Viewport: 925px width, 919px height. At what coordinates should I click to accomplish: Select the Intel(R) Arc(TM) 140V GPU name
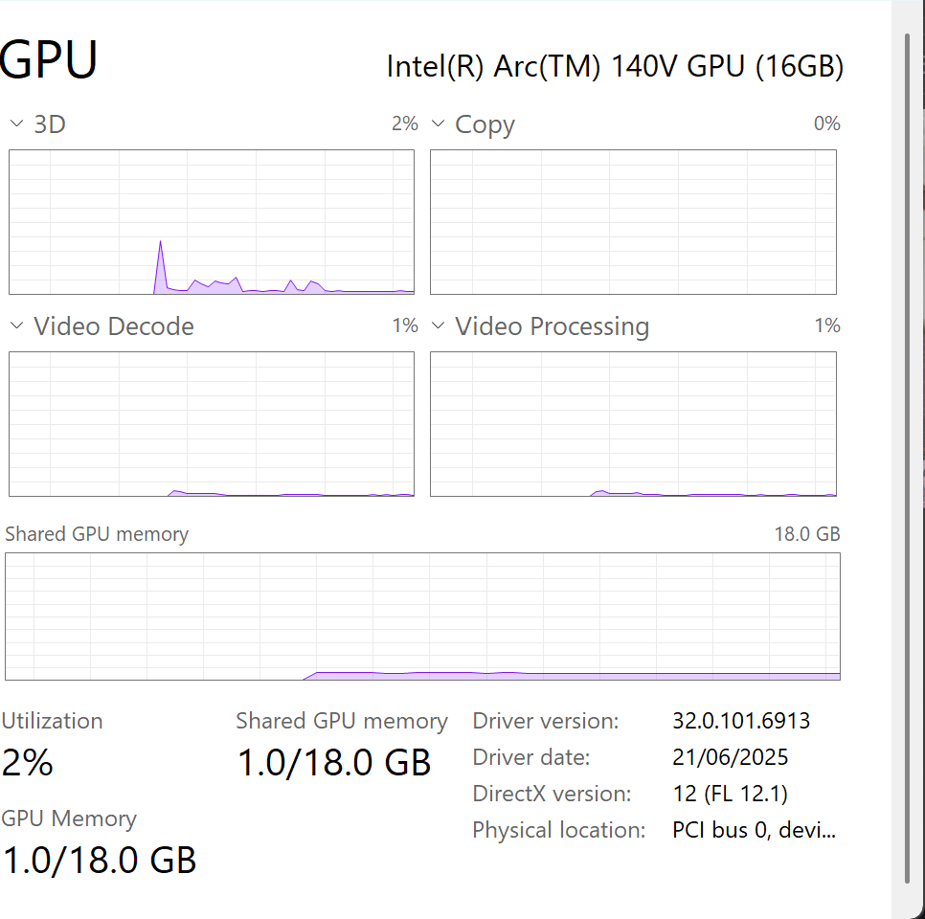tap(615, 66)
